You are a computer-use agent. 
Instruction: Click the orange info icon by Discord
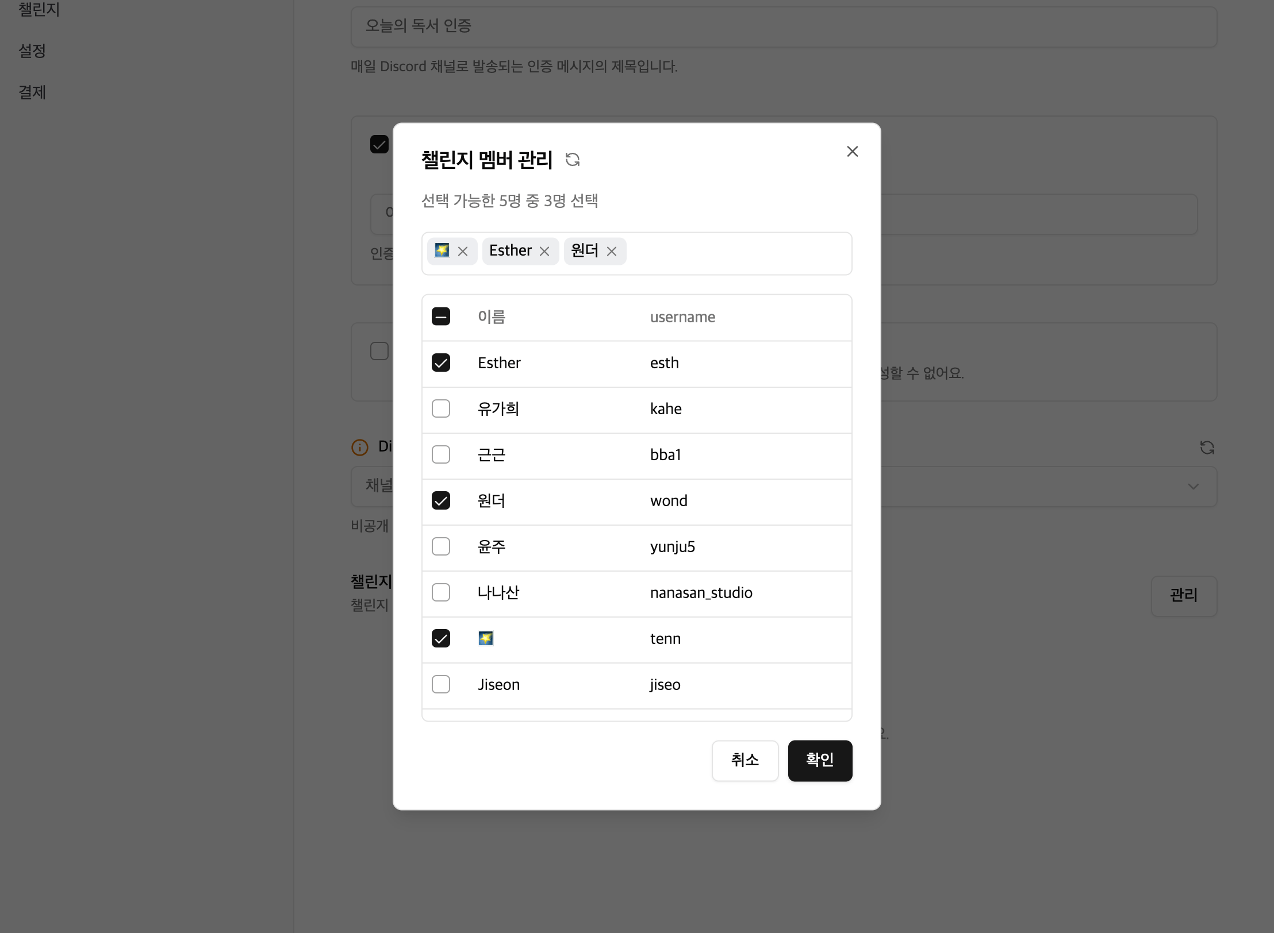point(360,448)
